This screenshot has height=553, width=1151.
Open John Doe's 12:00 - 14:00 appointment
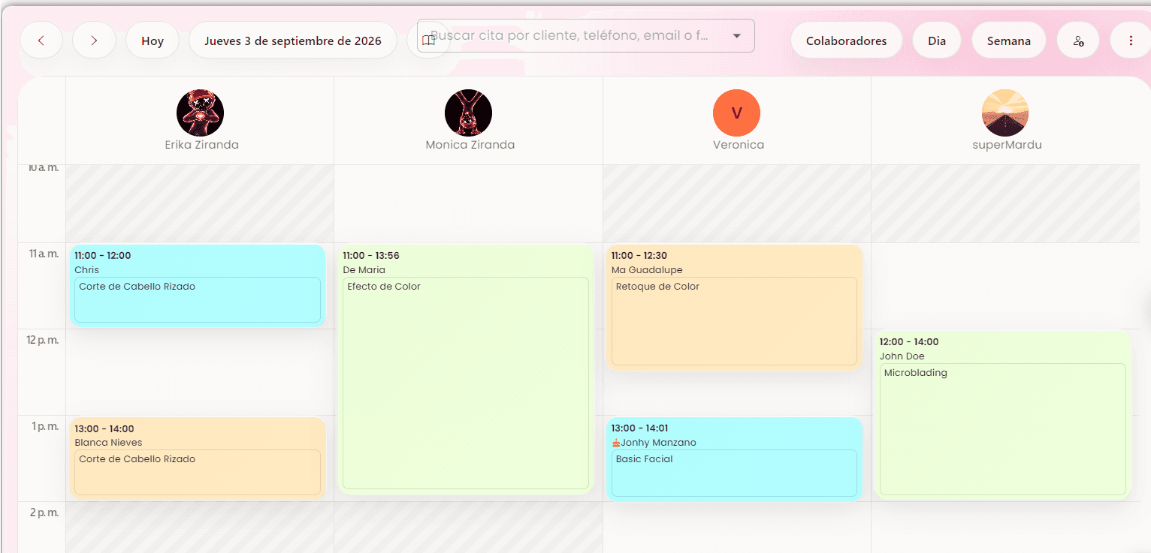pos(1003,415)
